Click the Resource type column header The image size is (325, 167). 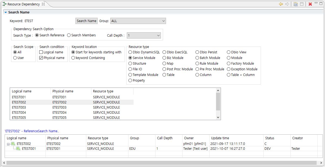pyautogui.click(x=103, y=91)
